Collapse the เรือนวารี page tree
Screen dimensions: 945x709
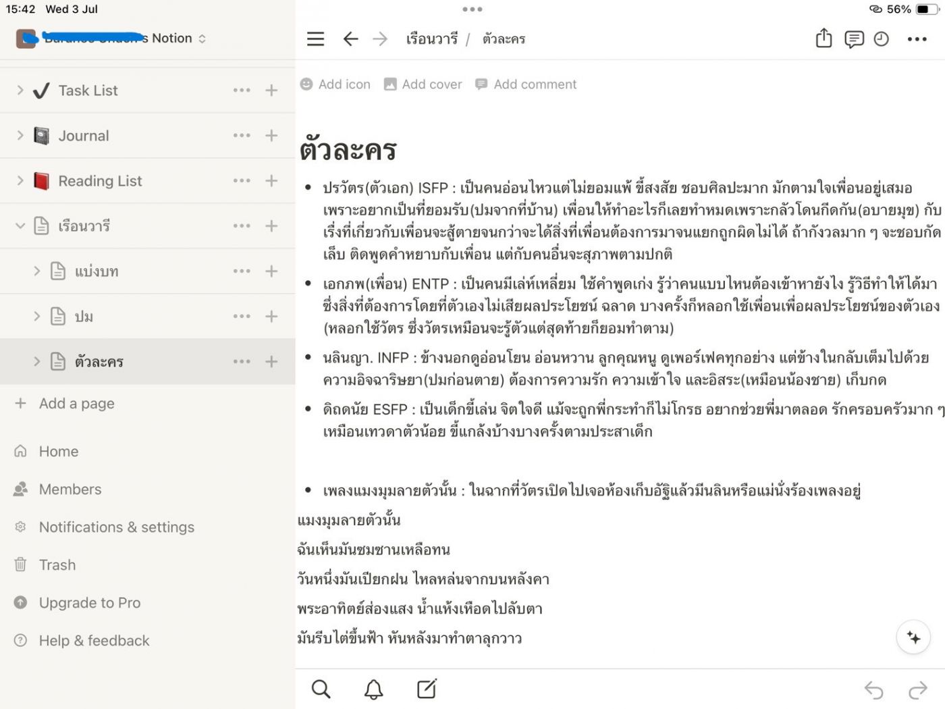coord(20,226)
